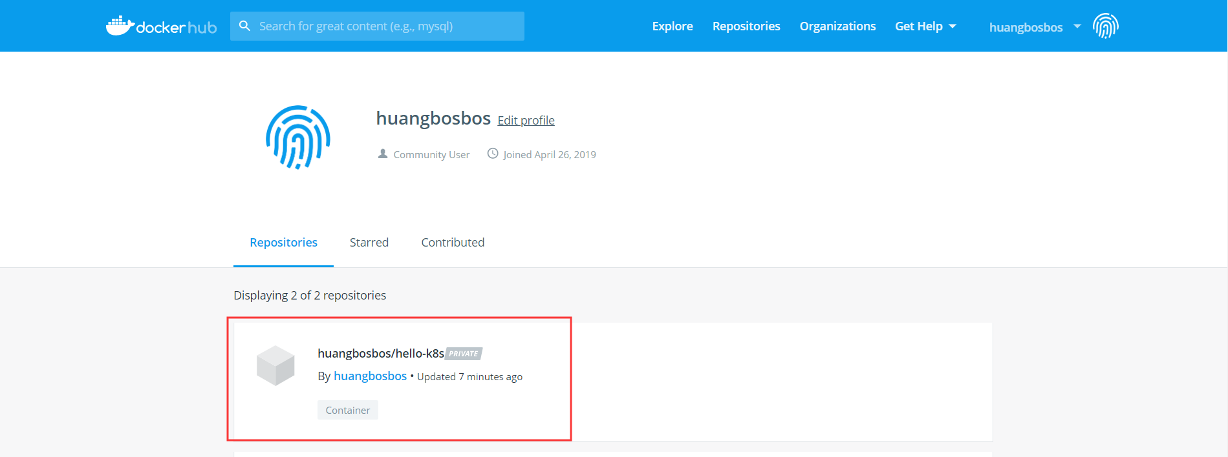Switch to the Contributed tab

click(453, 243)
